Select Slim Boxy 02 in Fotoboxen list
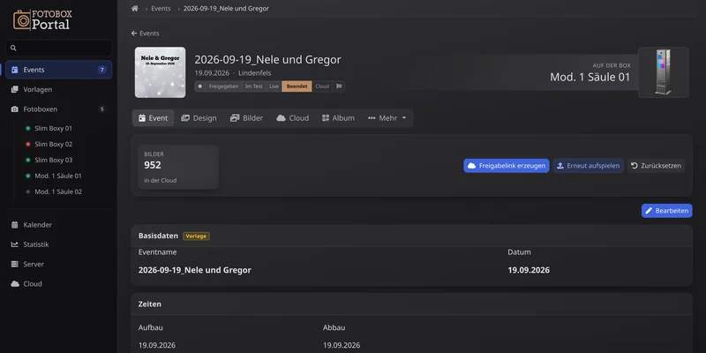Screen dimensions: 706x353 (53, 144)
